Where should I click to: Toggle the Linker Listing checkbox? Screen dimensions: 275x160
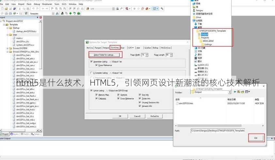(x=91, y=90)
